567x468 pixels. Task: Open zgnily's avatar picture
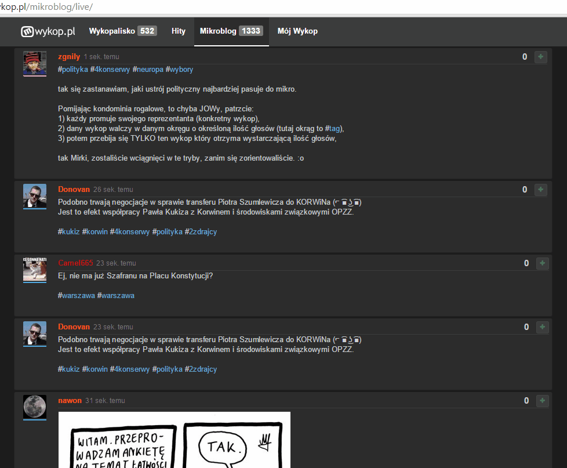[x=35, y=63]
